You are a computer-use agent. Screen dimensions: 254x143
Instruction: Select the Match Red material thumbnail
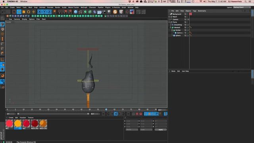tap(35, 124)
